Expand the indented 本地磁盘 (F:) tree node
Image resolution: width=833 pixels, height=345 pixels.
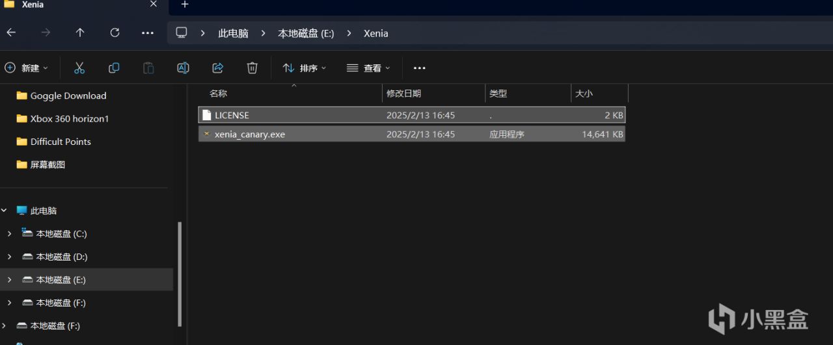[9, 303]
